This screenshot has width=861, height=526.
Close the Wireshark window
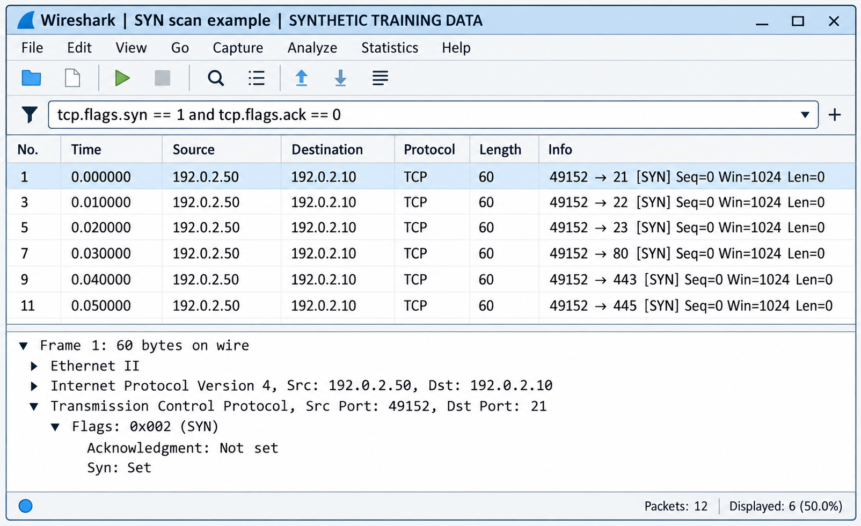coord(834,21)
